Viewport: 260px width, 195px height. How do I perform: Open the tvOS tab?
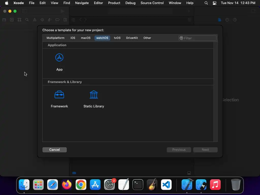click(x=117, y=38)
